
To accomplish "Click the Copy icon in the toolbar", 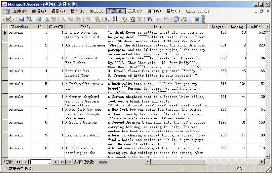I will pos(71,19).
